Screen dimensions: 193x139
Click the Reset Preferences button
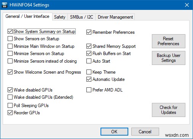[169, 41]
